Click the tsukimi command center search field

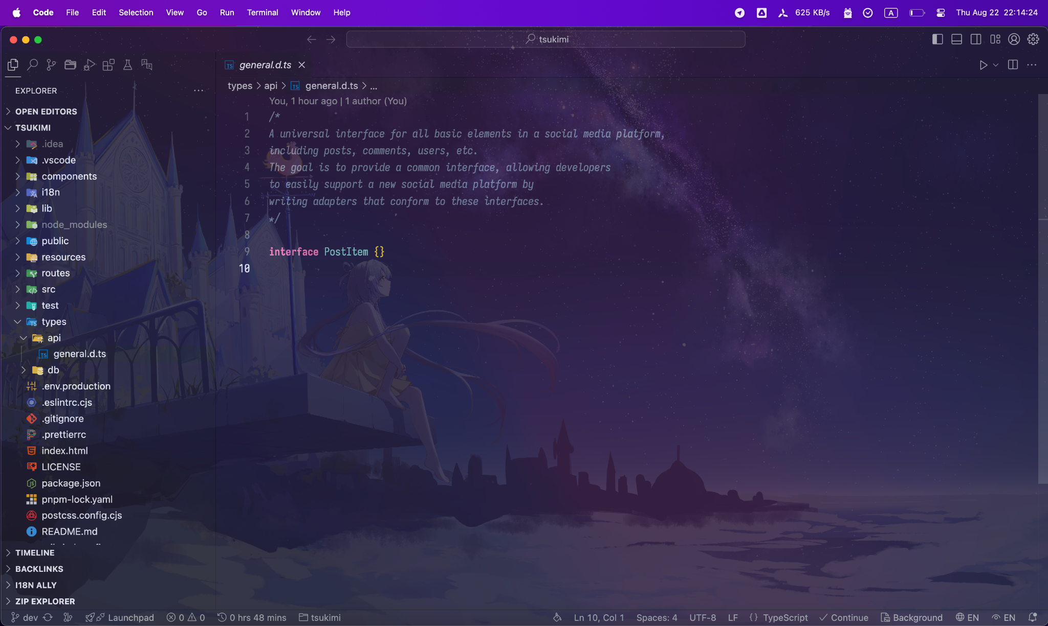545,39
